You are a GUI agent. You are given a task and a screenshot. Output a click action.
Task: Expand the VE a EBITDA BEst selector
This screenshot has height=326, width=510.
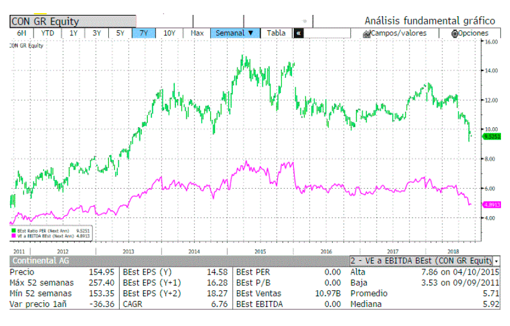pos(496,262)
